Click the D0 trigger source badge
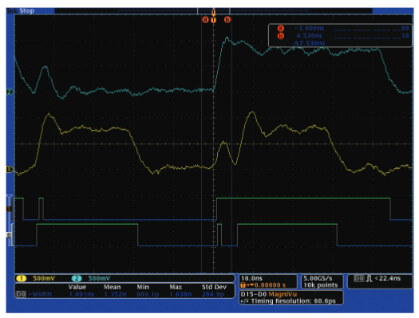Screen dimensions: 419x318 point(359,278)
